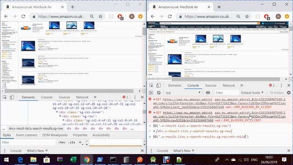
Task: Open right DevTools customize menu (three dots)
Action: [282, 86]
